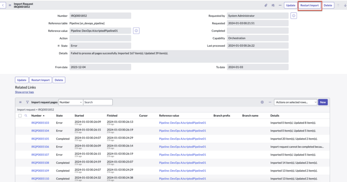Personalize list columns with gear icon
347x182 pixels.
tap(262, 102)
